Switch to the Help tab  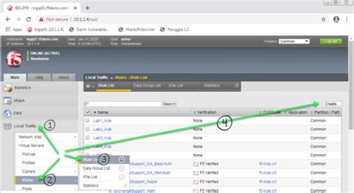tap(39, 77)
